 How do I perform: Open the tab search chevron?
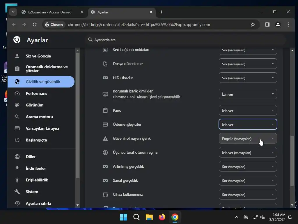tap(13, 12)
